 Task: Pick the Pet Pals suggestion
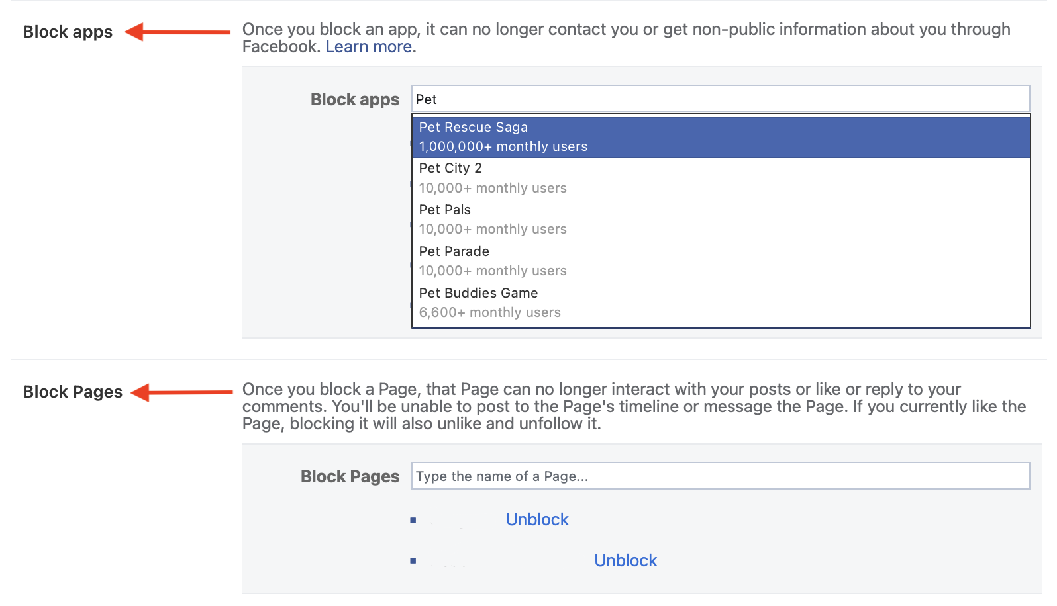(x=721, y=220)
